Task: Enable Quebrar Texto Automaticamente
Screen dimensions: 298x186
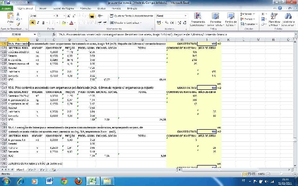Action: (131, 16)
